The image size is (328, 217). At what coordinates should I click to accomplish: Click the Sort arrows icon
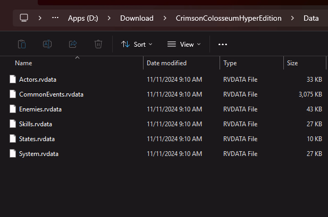pyautogui.click(x=125, y=44)
